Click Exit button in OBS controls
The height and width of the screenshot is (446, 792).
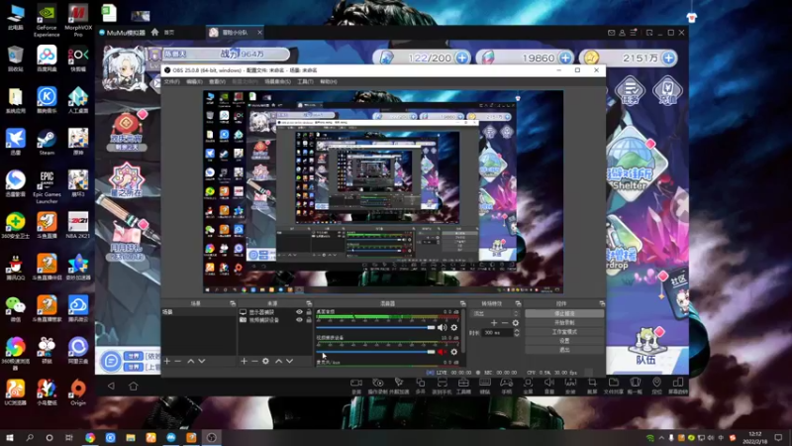point(564,350)
